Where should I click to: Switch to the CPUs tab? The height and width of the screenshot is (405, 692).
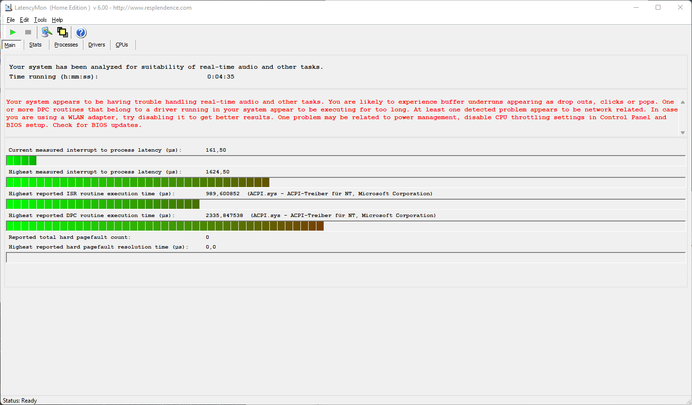122,45
